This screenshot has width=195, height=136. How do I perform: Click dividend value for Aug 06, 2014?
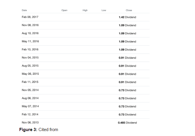coord(127,98)
